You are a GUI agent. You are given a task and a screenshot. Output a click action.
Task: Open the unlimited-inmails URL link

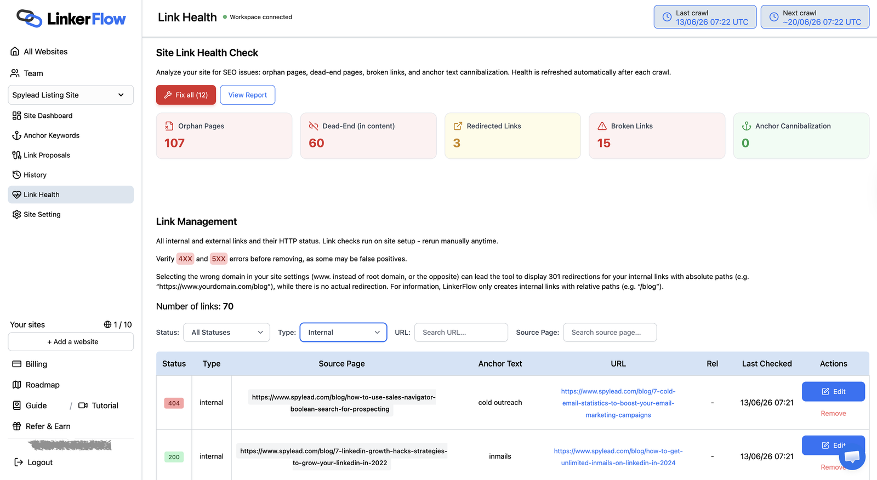pos(618,457)
